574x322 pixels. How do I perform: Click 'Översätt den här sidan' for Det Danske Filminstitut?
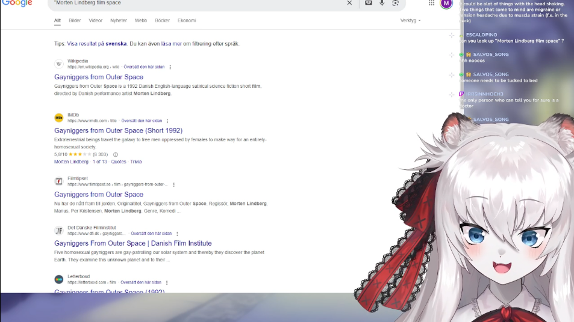(151, 234)
